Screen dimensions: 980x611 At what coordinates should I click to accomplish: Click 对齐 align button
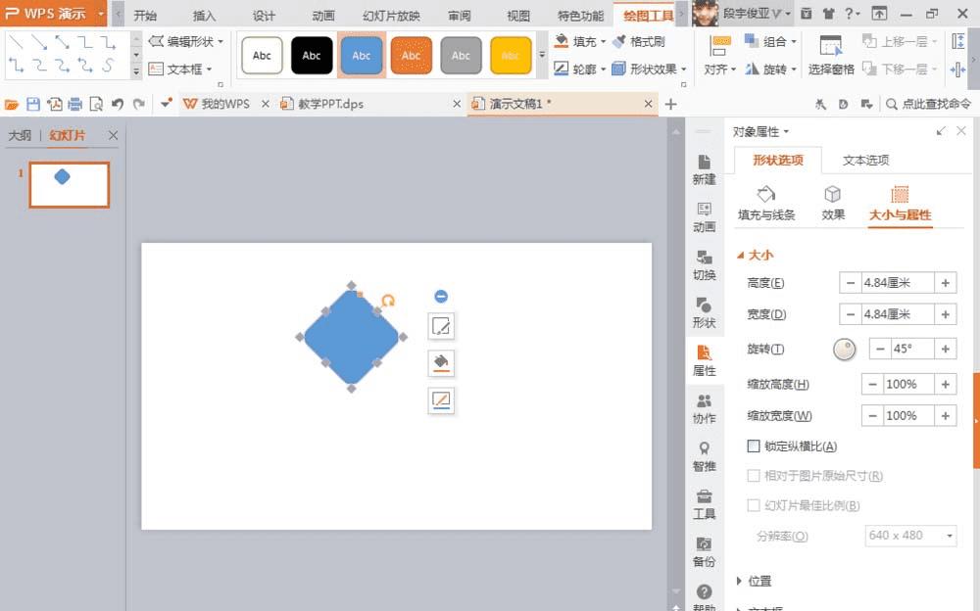720,55
